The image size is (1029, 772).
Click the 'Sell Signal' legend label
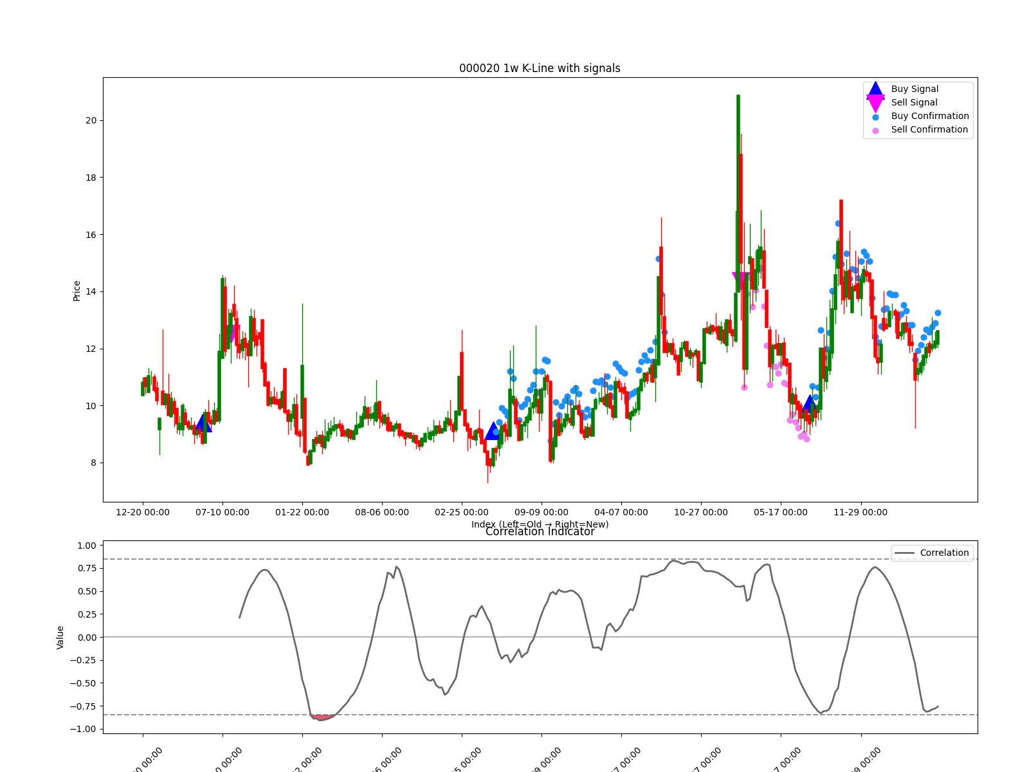click(914, 103)
